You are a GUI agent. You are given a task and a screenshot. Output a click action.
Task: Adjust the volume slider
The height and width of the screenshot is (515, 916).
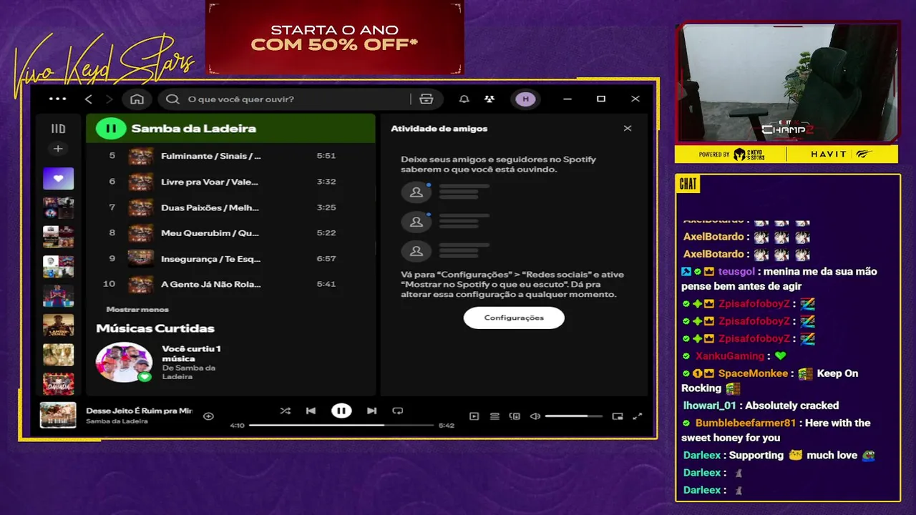pos(575,416)
